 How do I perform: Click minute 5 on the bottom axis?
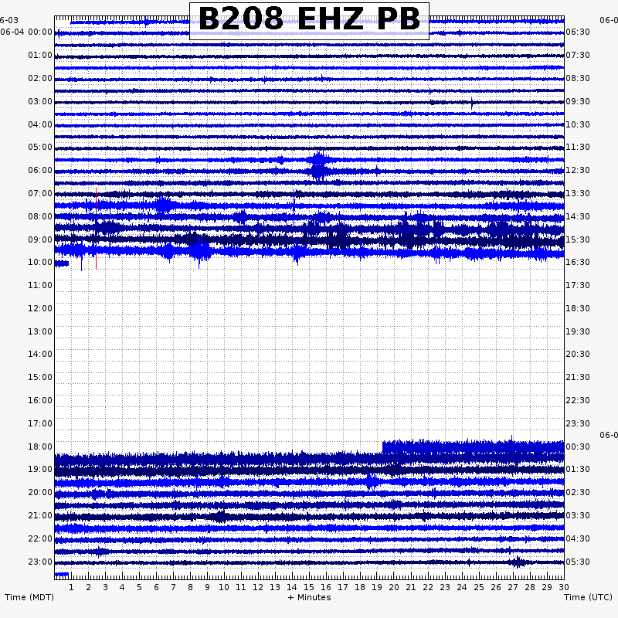click(x=139, y=587)
